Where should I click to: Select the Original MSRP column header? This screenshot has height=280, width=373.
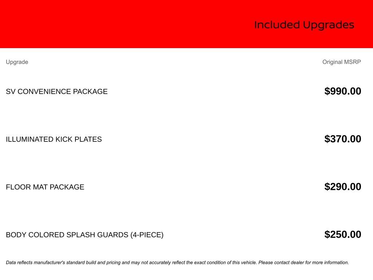pyautogui.click(x=341, y=62)
